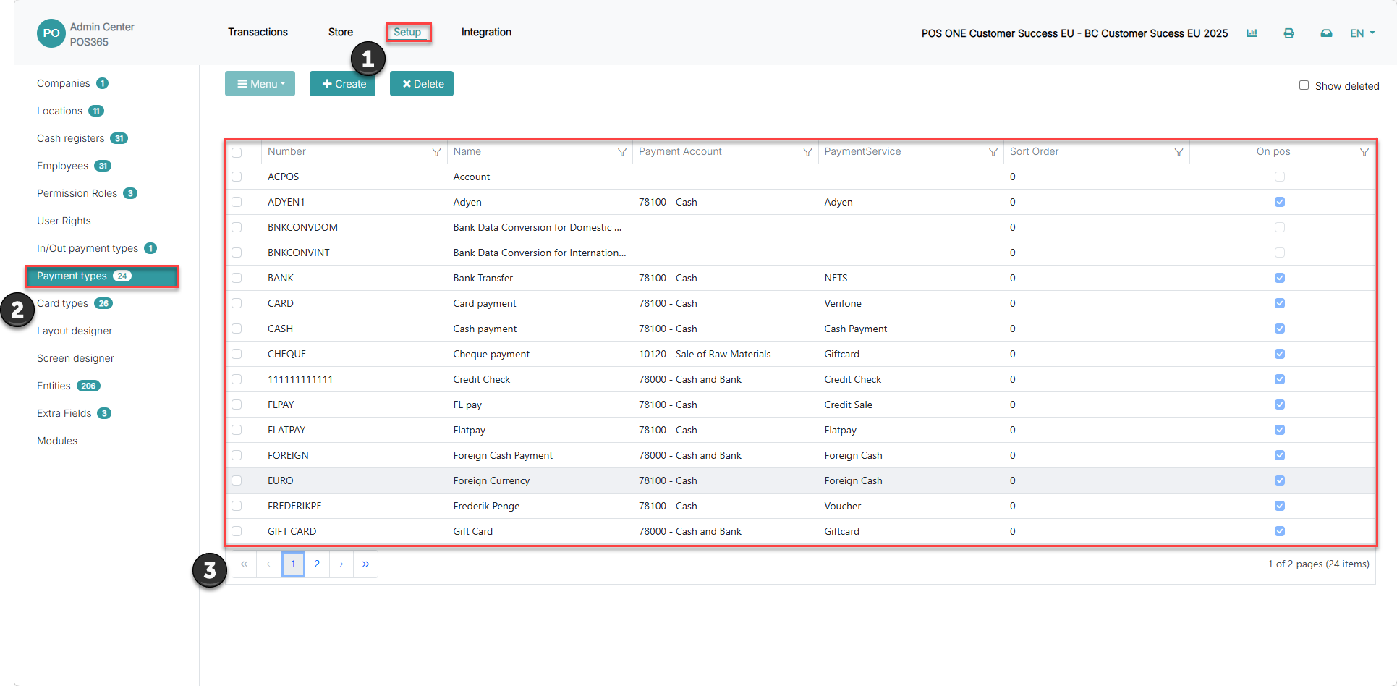The image size is (1397, 686).
Task: Filter the Payment Account column
Action: [x=807, y=152]
